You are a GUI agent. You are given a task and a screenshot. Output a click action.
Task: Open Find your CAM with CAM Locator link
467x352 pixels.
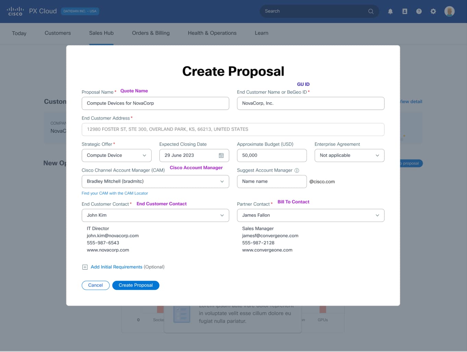coord(115,193)
